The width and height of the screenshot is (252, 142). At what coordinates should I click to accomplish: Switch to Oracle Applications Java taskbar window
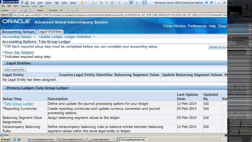click(x=103, y=140)
